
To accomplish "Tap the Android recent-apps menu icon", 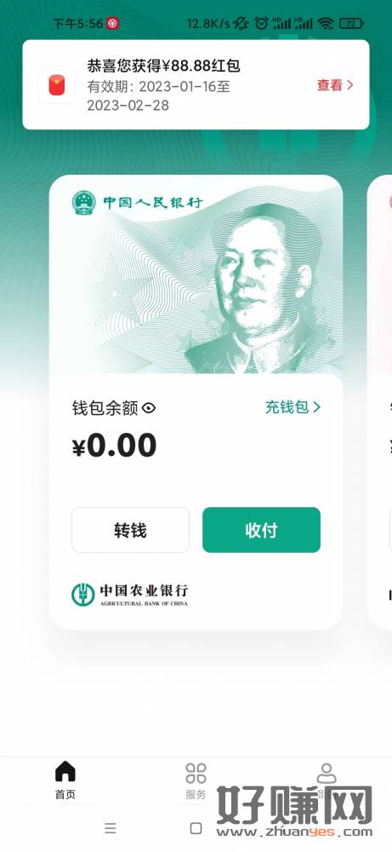I will pyautogui.click(x=111, y=827).
